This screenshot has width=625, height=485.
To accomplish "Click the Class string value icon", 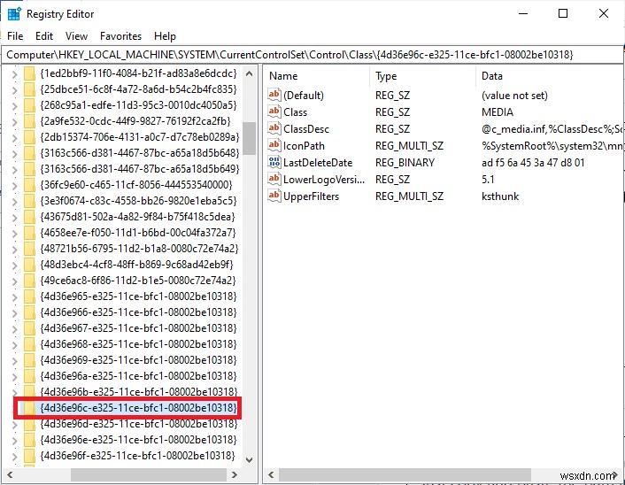I will coord(274,112).
